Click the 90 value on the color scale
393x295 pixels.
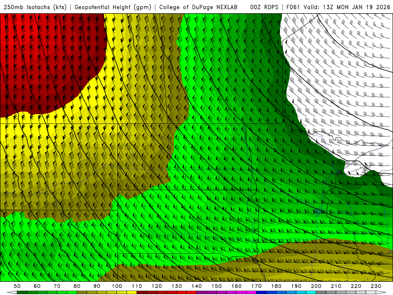(97, 286)
